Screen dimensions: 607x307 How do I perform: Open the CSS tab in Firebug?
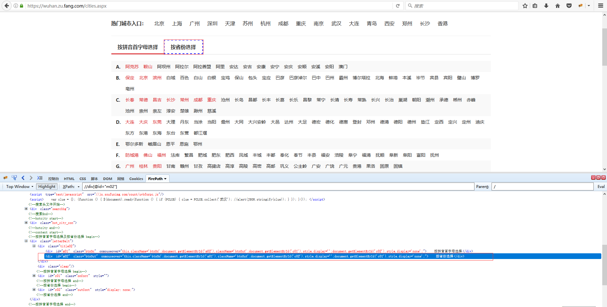click(83, 179)
